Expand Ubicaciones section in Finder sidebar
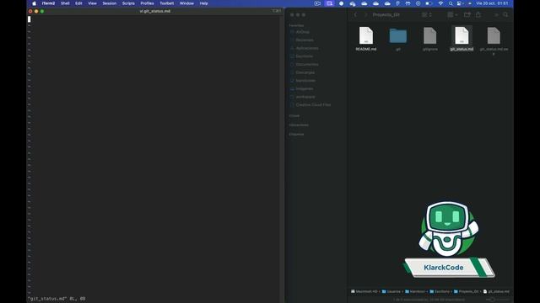This screenshot has width=540, height=303. 299,125
